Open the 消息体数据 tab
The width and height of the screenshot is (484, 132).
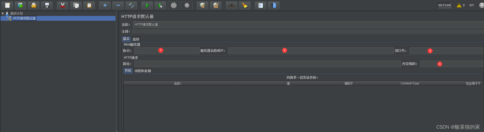pos(143,71)
